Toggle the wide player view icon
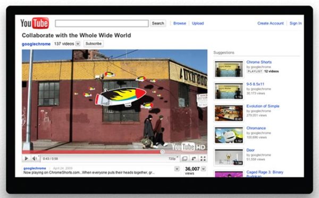The height and width of the screenshot is (198, 319). pyautogui.click(x=184, y=159)
